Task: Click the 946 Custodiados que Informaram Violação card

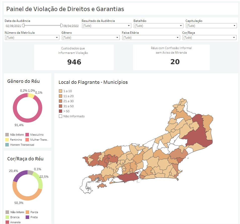Action: [x=74, y=57]
